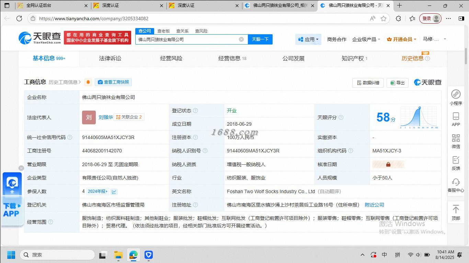469x263 pixels.
Task: Open the 反馈 feedback sidebar icon
Action: 456,163
